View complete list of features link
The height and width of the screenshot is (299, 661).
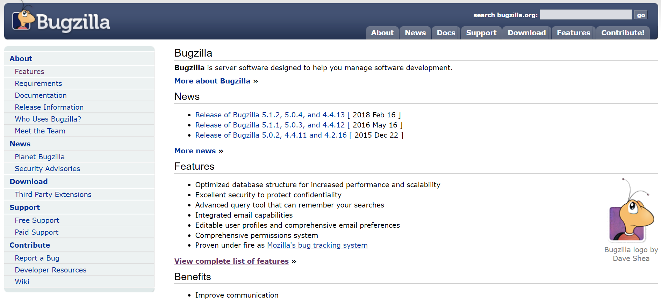(231, 261)
